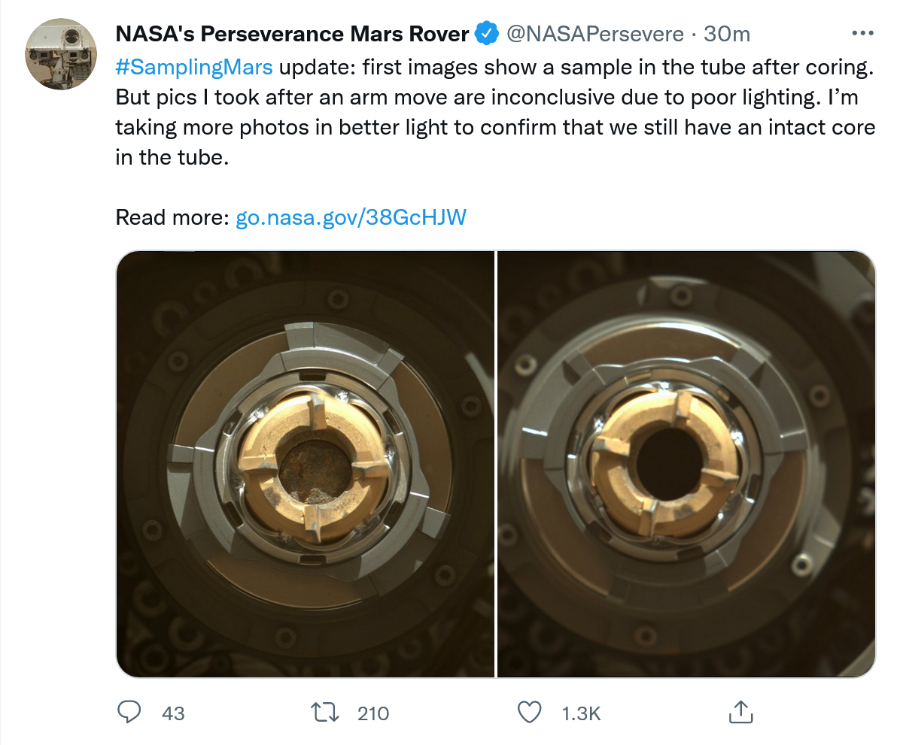Click the "in the tube." text line
The width and height of the screenshot is (900, 745).
[171, 158]
